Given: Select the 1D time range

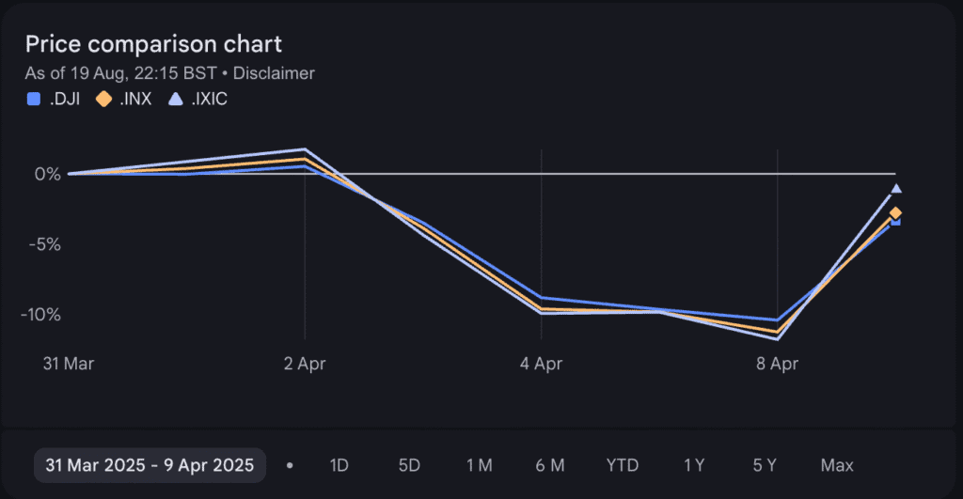Looking at the screenshot, I should pos(339,465).
